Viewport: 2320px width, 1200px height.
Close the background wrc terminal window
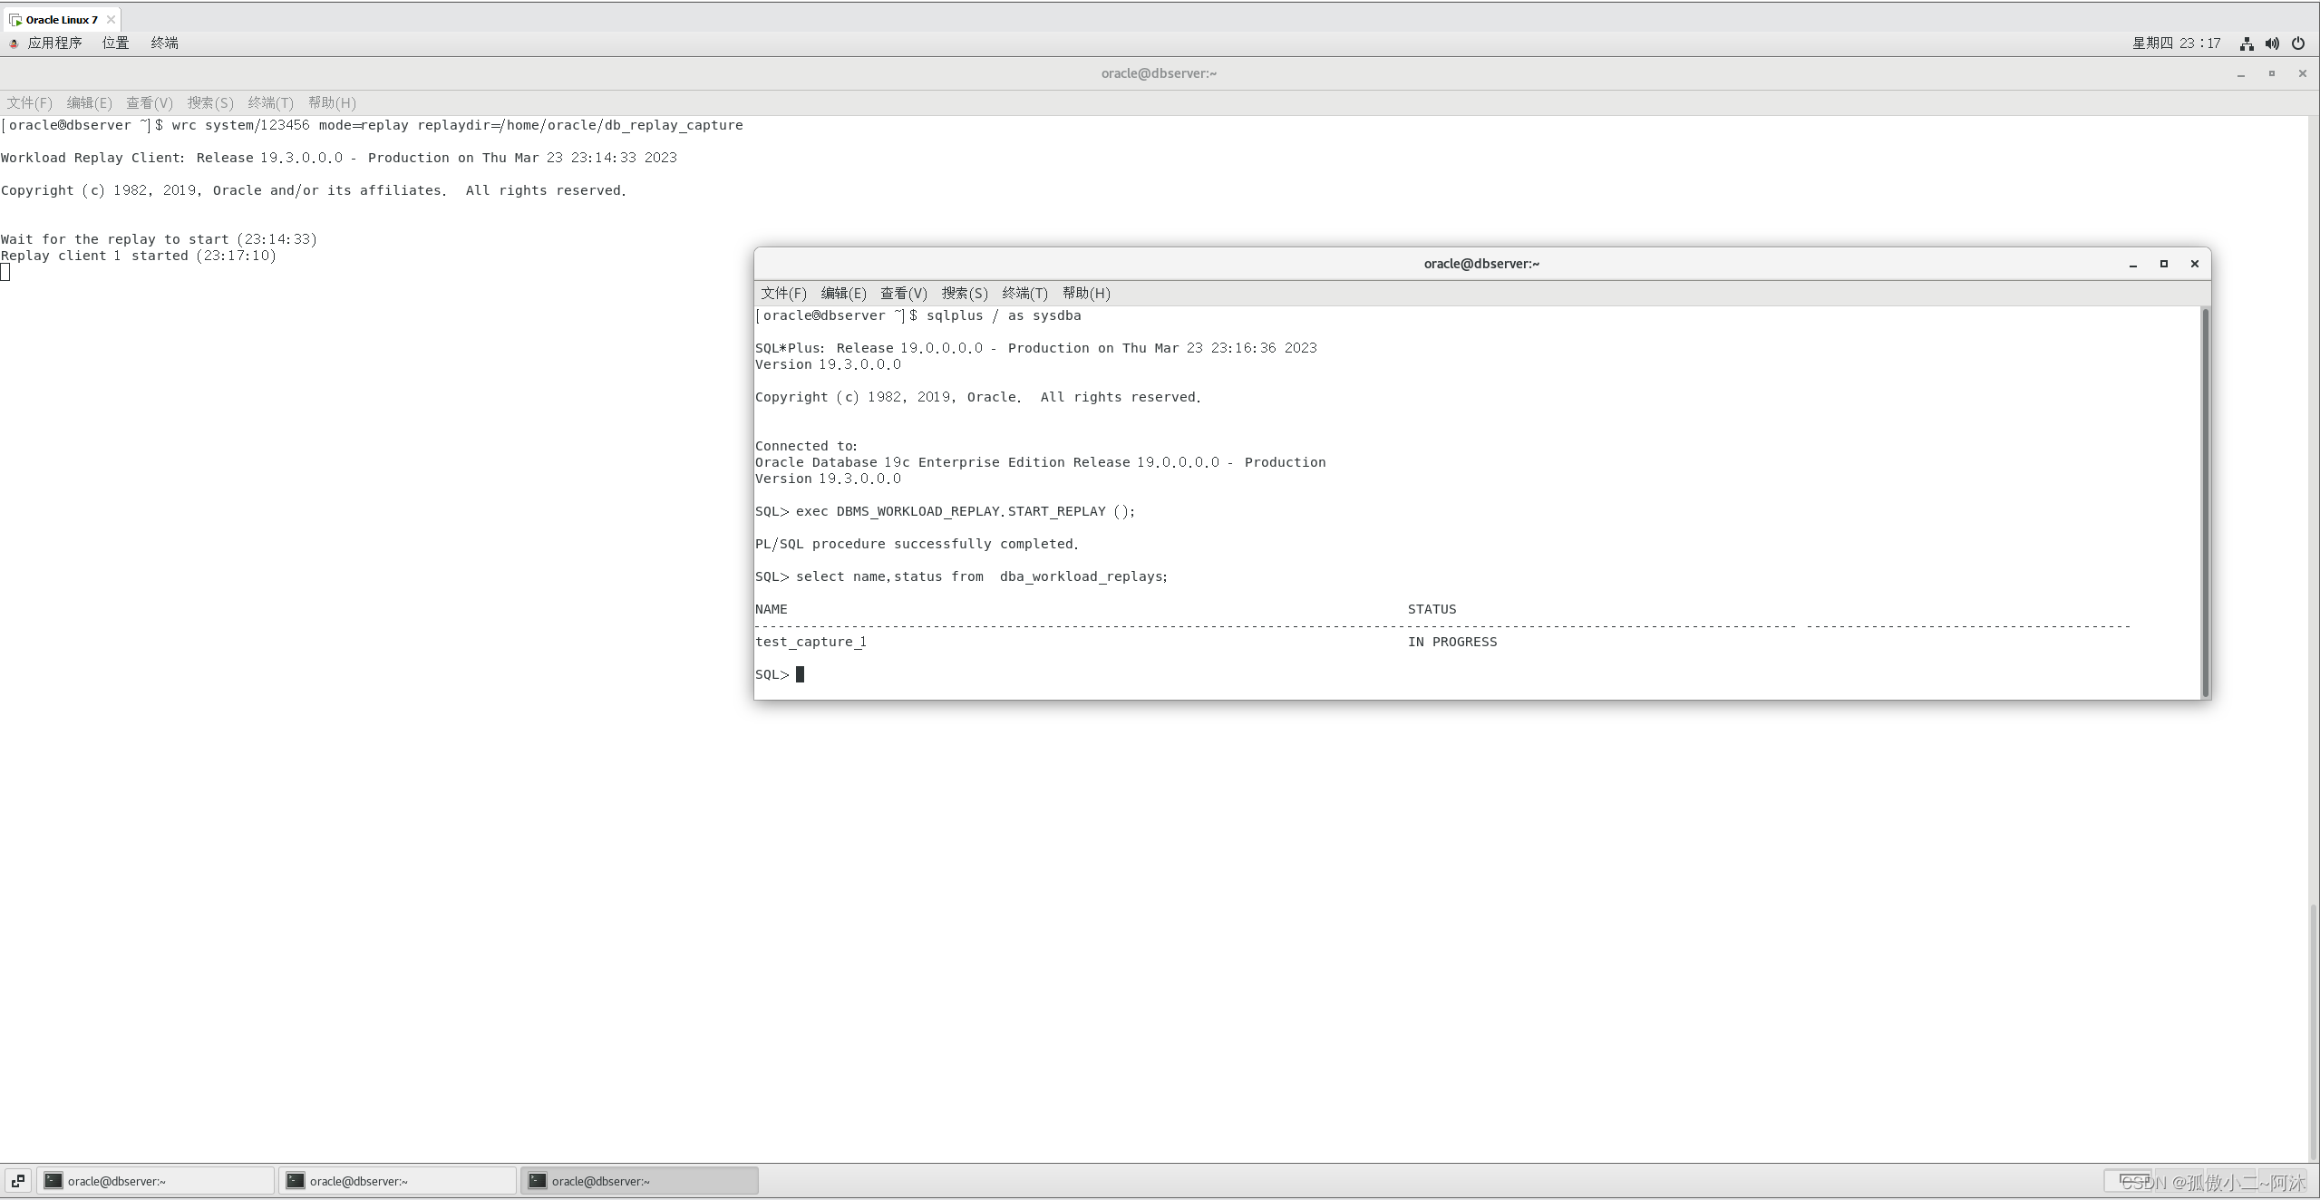[x=2303, y=73]
